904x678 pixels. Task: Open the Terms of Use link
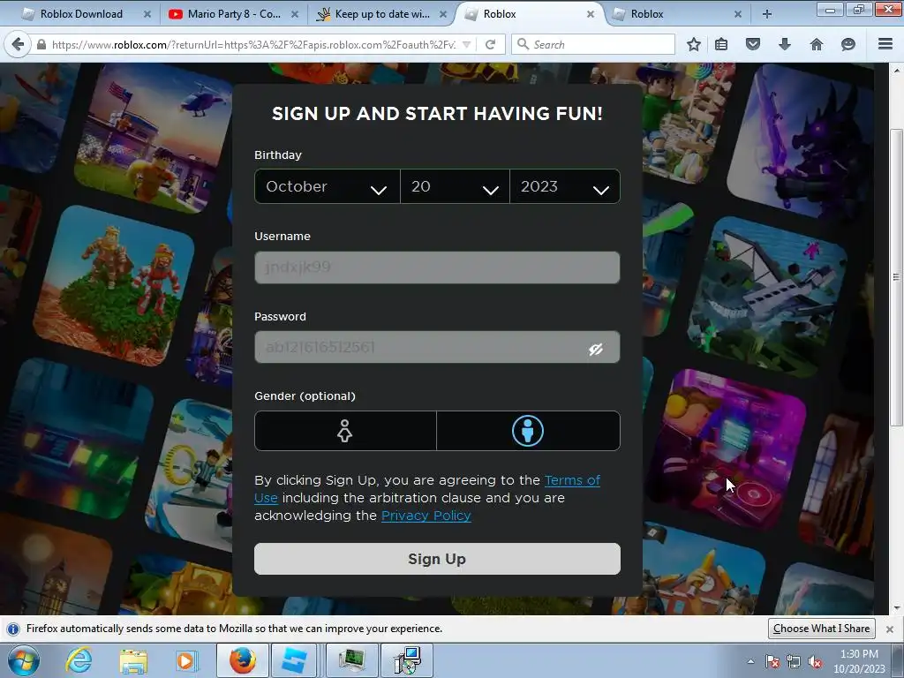tap(572, 480)
